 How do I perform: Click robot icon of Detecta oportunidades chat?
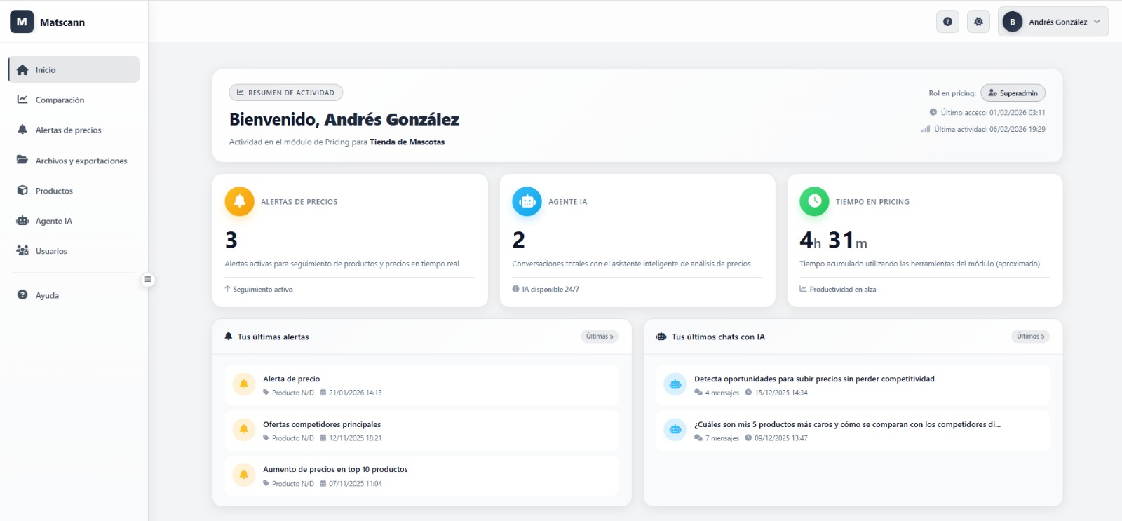coord(675,384)
